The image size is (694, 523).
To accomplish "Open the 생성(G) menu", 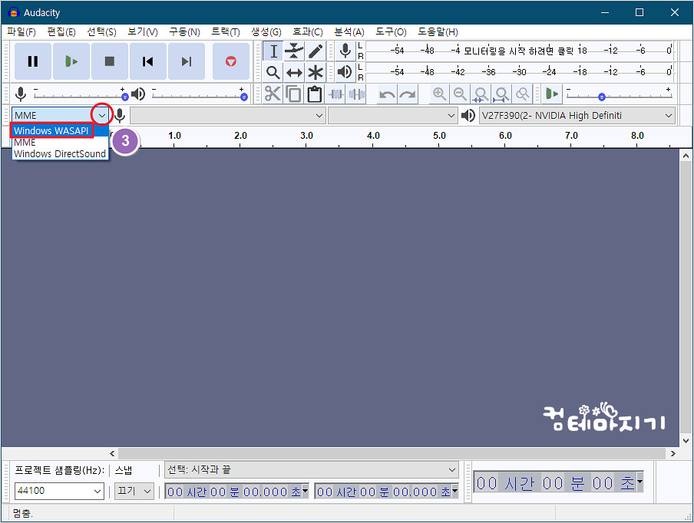I will (266, 32).
